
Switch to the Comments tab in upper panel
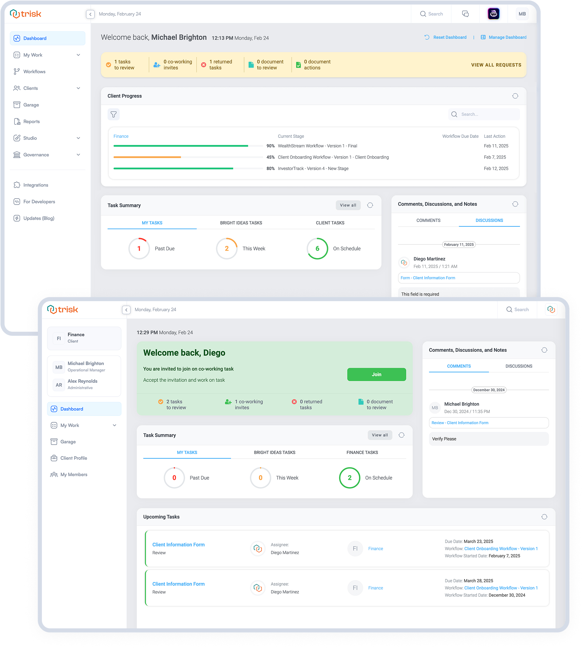point(428,220)
